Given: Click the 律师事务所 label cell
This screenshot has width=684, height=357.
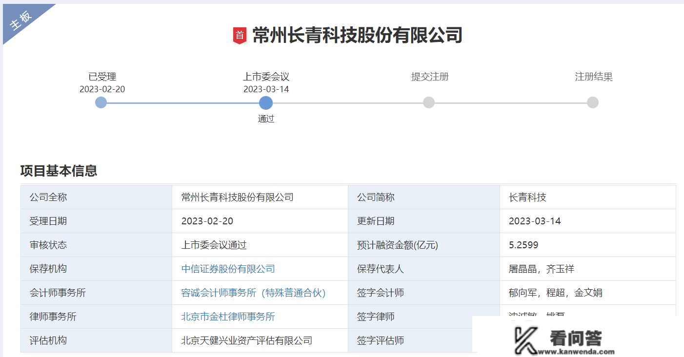Looking at the screenshot, I should (97, 317).
